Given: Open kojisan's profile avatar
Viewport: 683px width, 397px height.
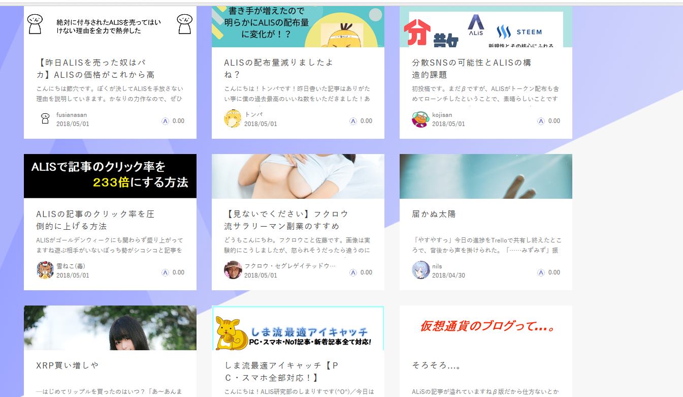Looking at the screenshot, I should [420, 118].
